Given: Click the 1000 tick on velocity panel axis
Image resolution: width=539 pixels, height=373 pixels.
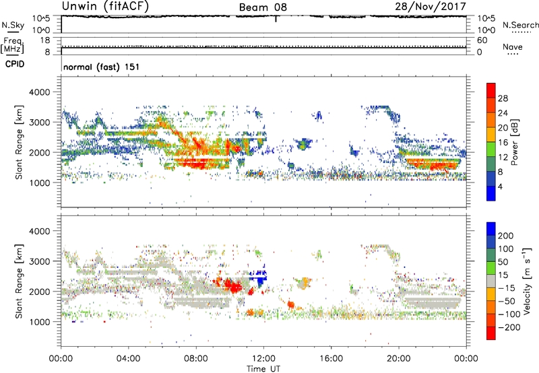Looking at the screenshot, I should tap(40, 322).
